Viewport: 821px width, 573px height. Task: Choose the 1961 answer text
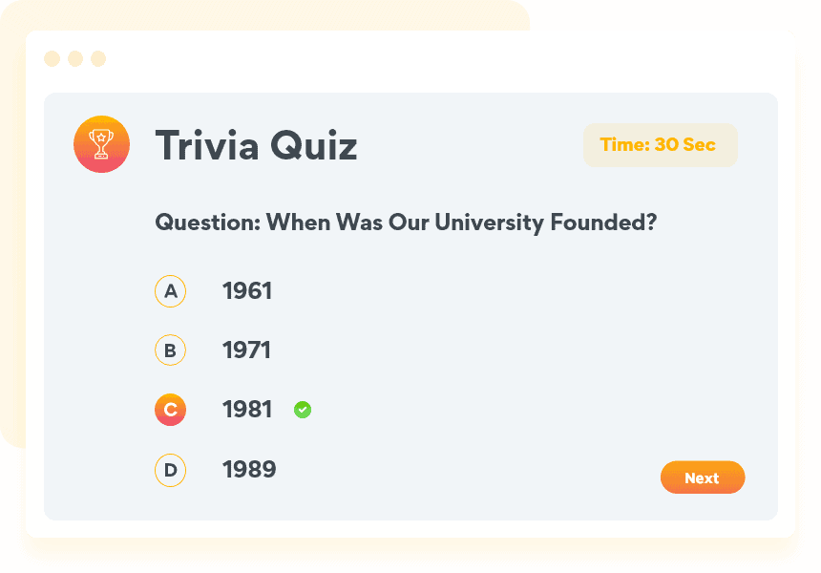point(247,291)
